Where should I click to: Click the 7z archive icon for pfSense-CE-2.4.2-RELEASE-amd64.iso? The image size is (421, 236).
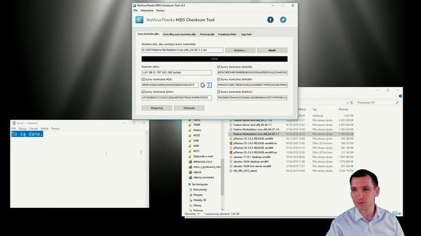(231, 143)
